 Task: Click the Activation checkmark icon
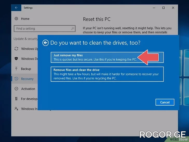click(x=16, y=89)
